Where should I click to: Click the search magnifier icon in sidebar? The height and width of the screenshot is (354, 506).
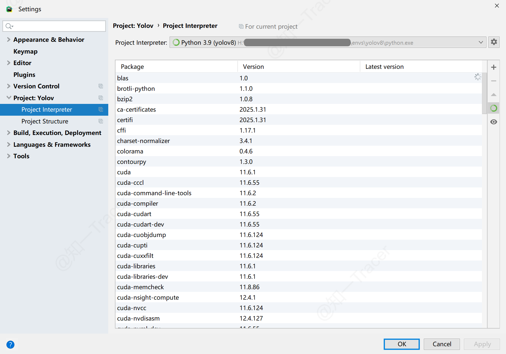coord(9,26)
